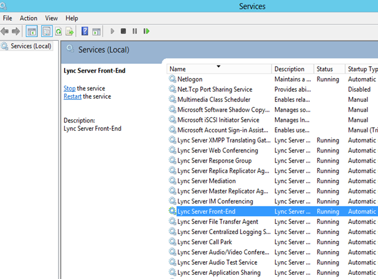Click the Restart the service link
378x279 pixels.
72,96
